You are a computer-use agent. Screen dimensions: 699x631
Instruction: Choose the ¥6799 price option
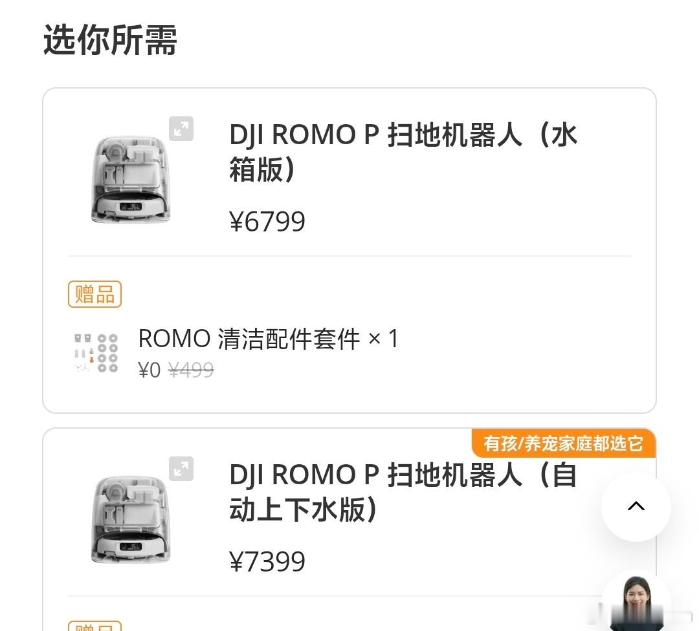click(x=267, y=221)
